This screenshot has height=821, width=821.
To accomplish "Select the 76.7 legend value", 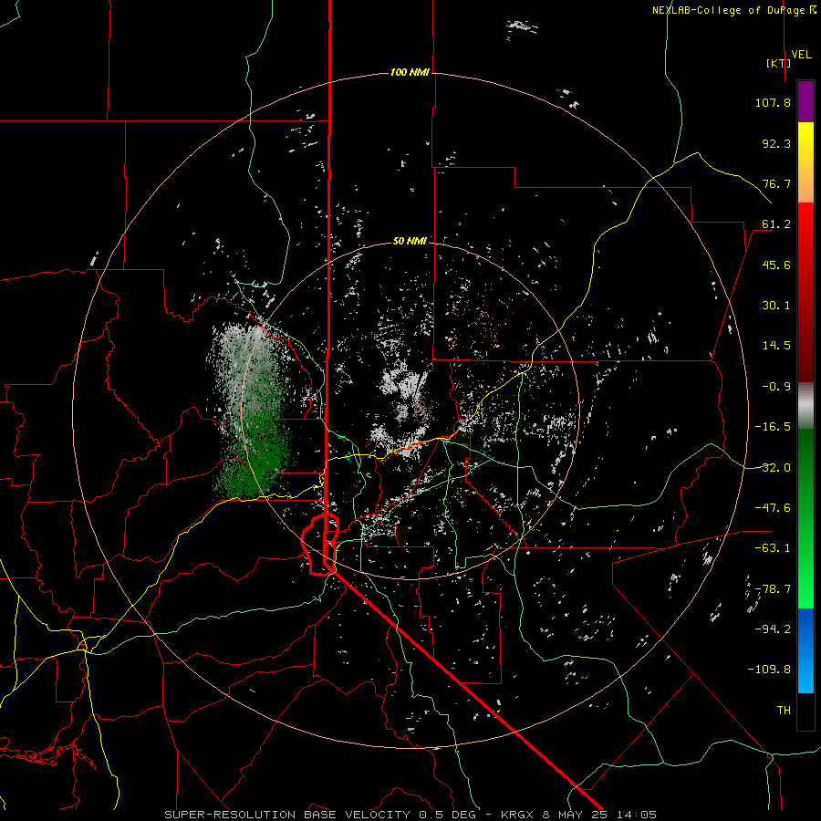I will 776,183.
